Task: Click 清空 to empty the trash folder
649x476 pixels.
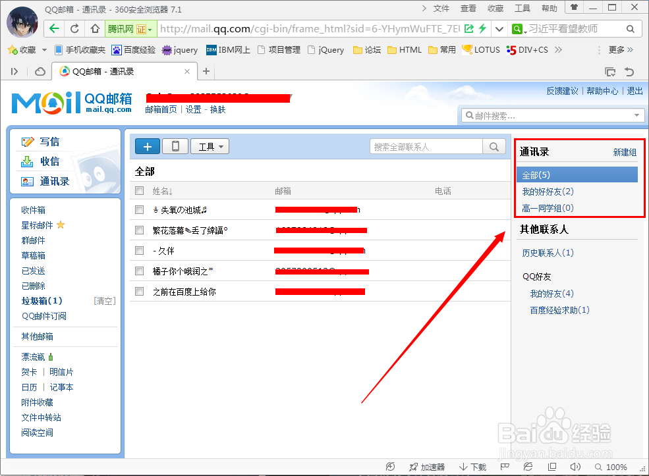Action: [x=104, y=301]
